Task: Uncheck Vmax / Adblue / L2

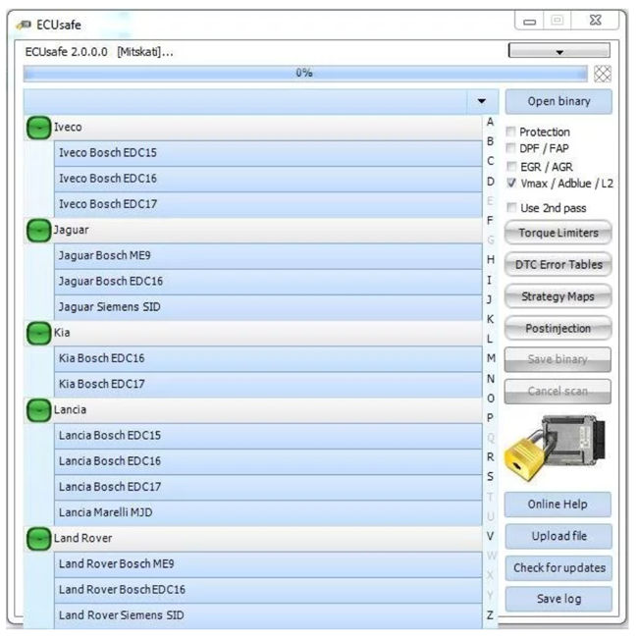Action: [x=511, y=184]
